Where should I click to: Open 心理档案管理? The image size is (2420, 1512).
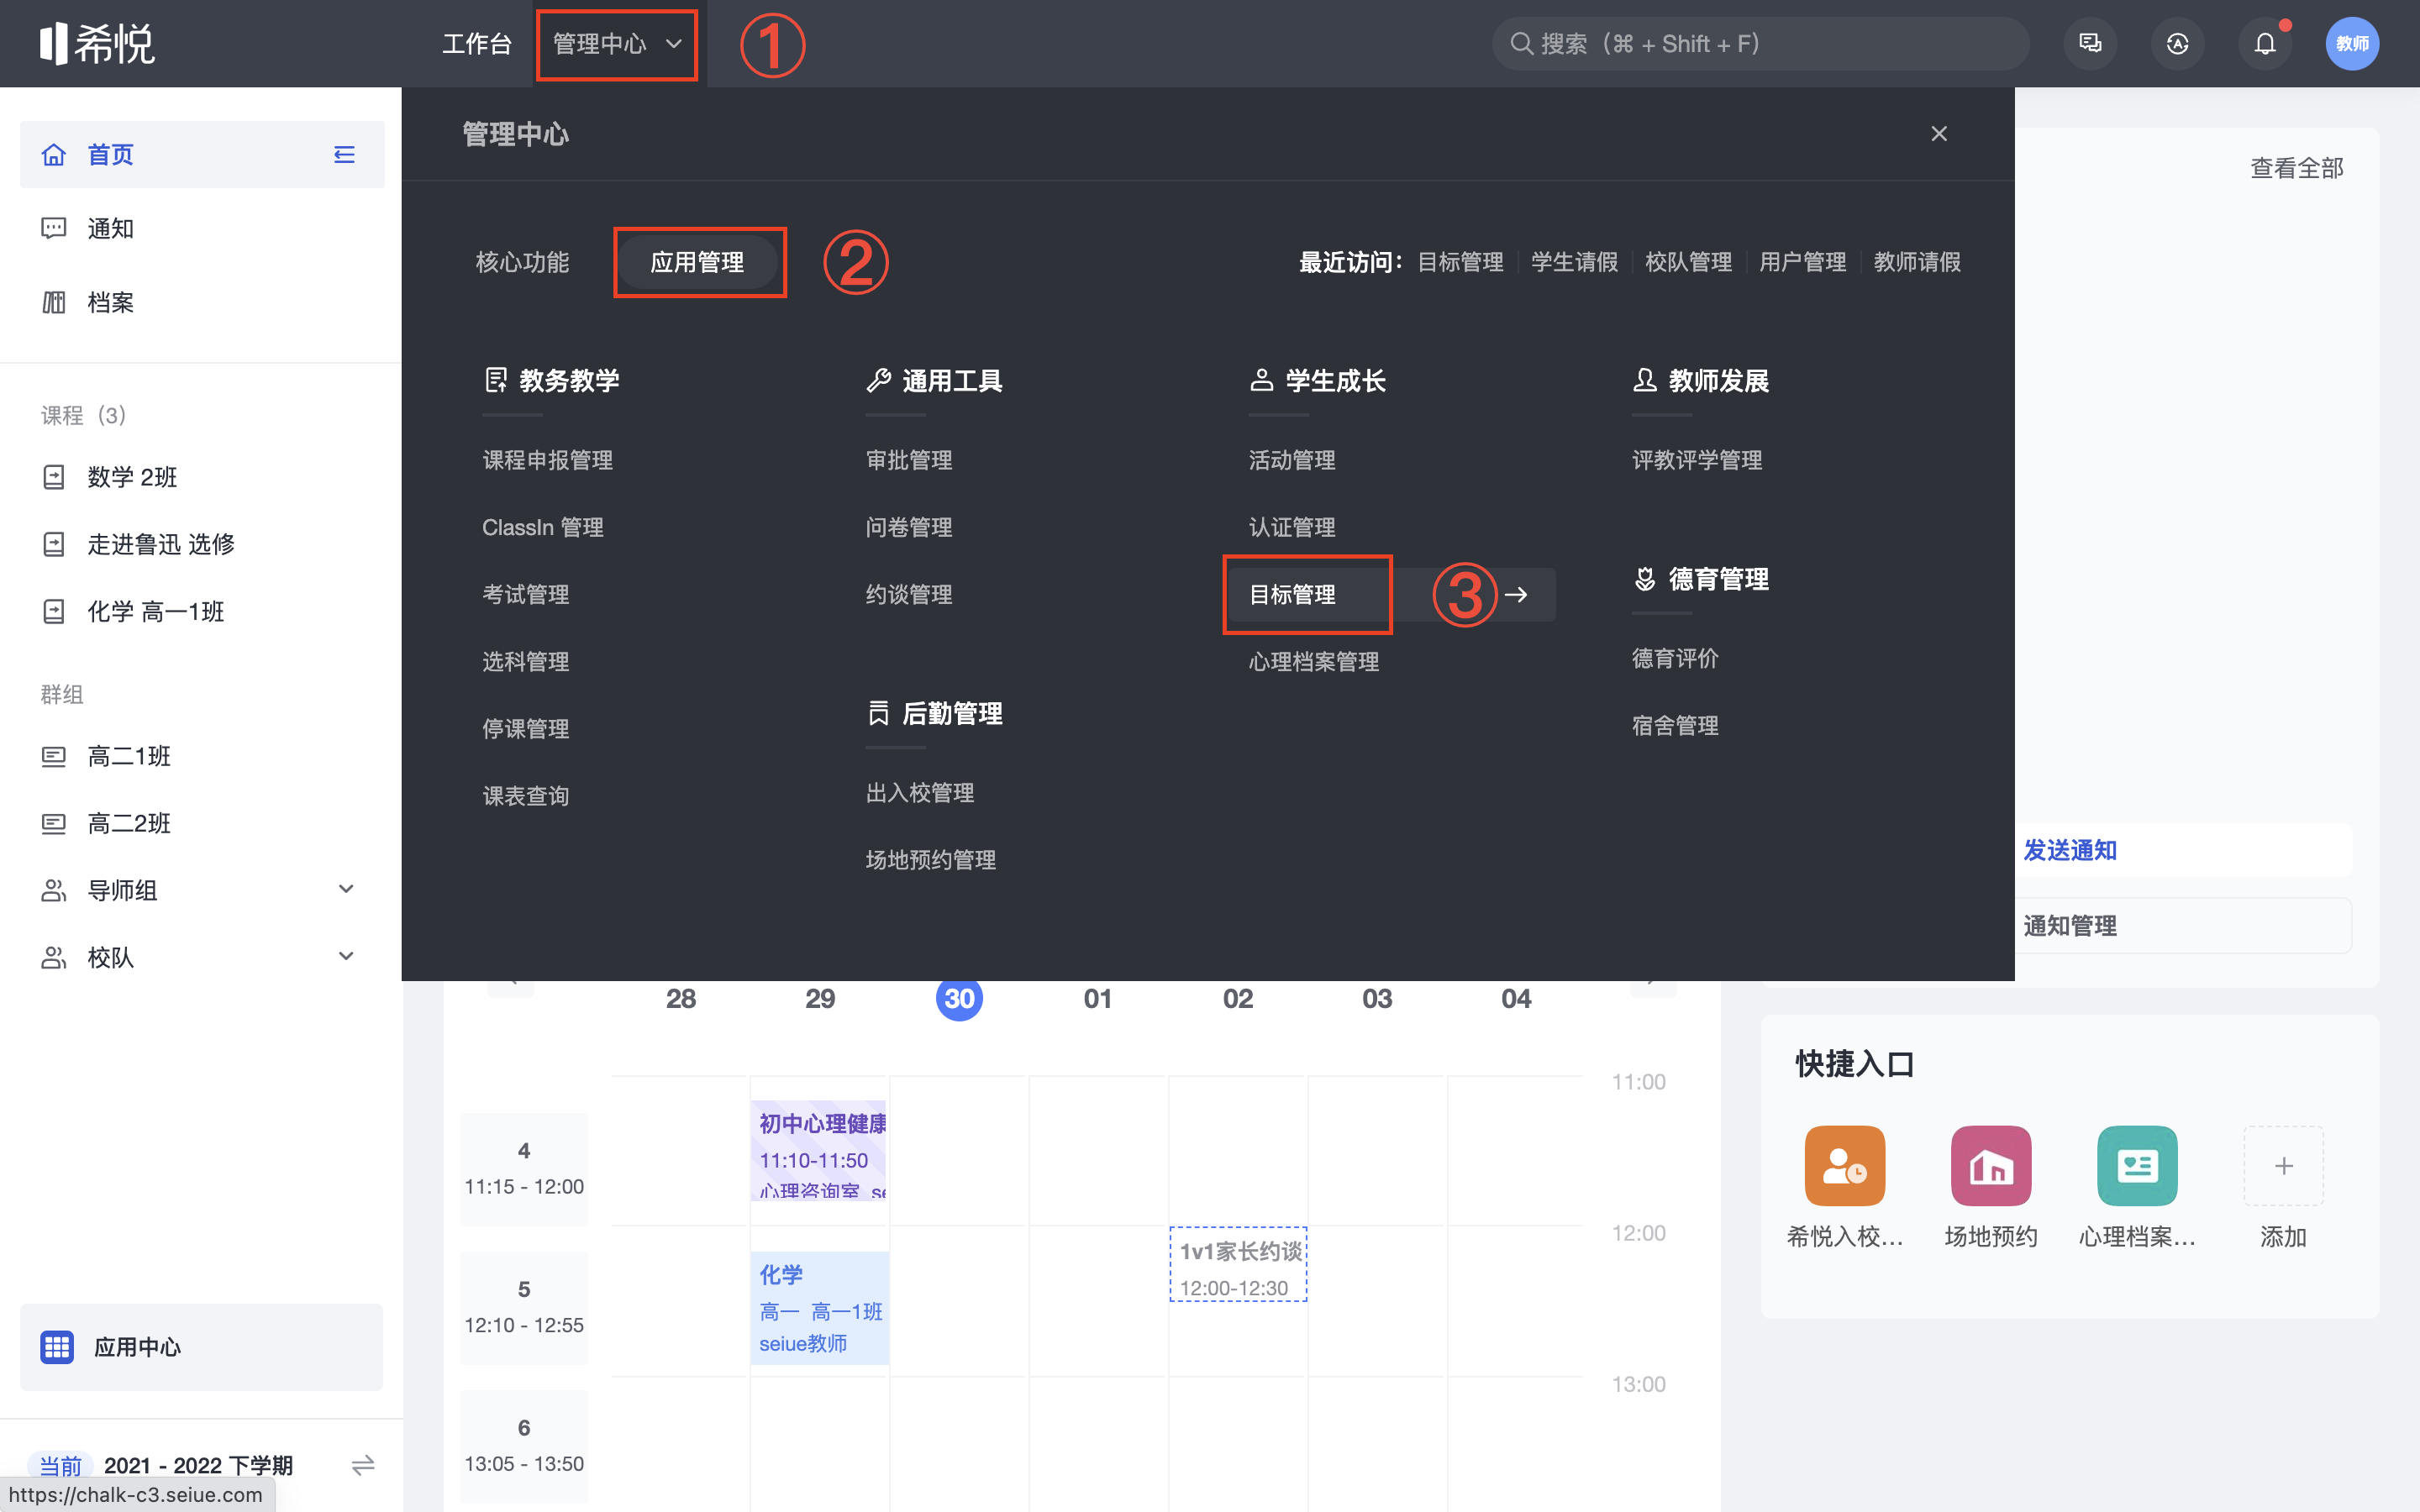[x=1313, y=661]
